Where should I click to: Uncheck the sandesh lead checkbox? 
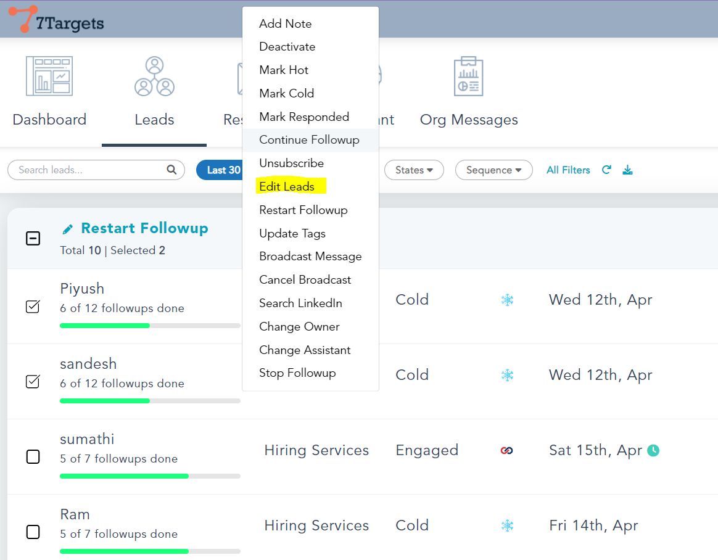coord(33,382)
